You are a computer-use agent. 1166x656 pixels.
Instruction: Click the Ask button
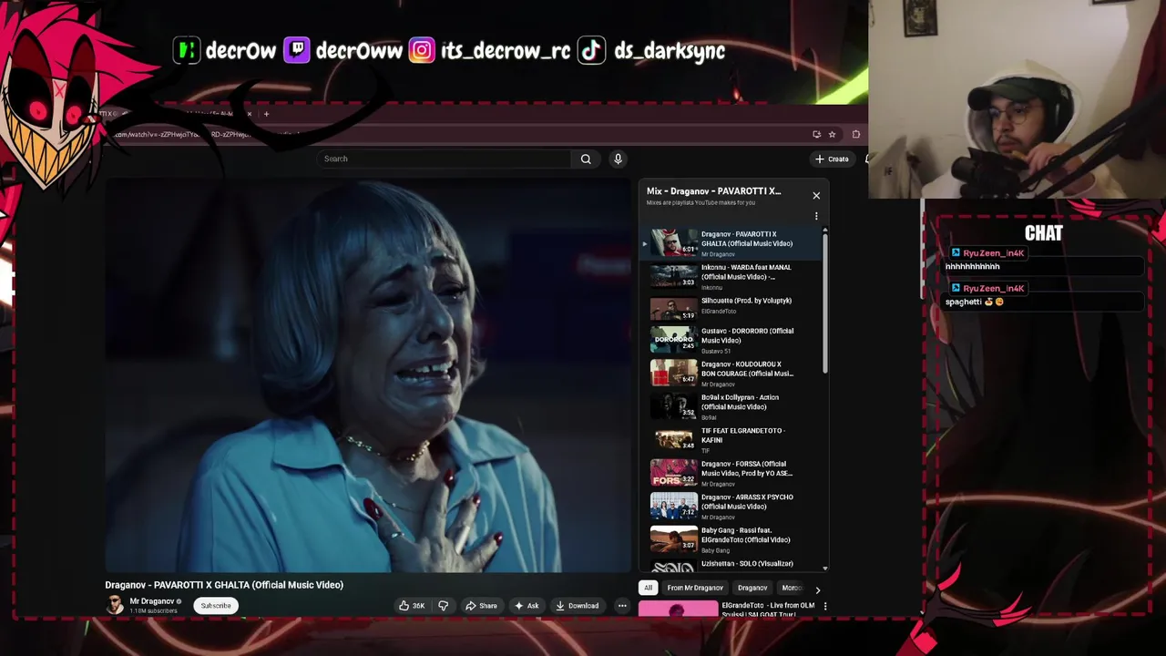pyautogui.click(x=527, y=605)
